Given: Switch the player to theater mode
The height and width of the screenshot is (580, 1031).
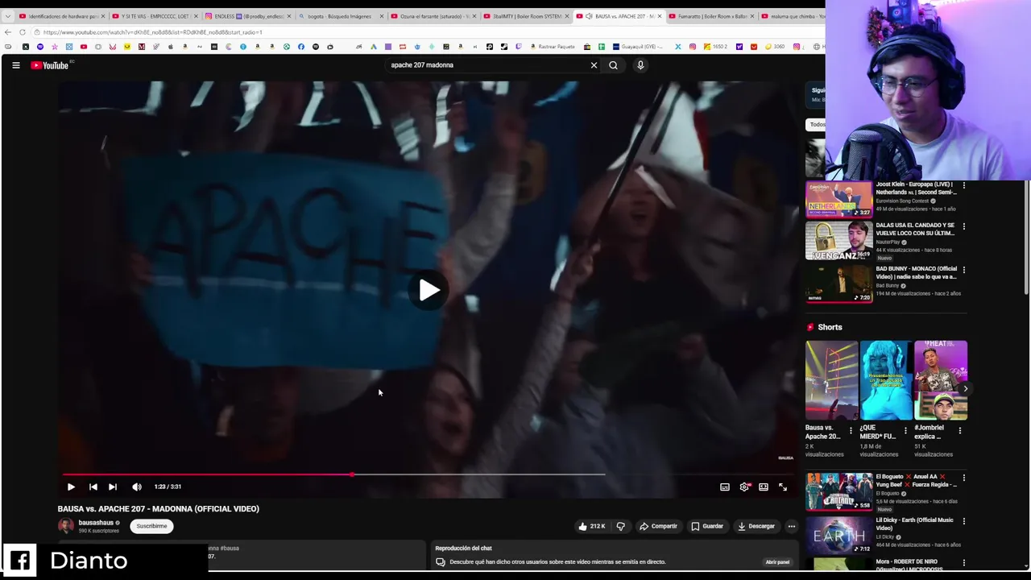Looking at the screenshot, I should 764,487.
